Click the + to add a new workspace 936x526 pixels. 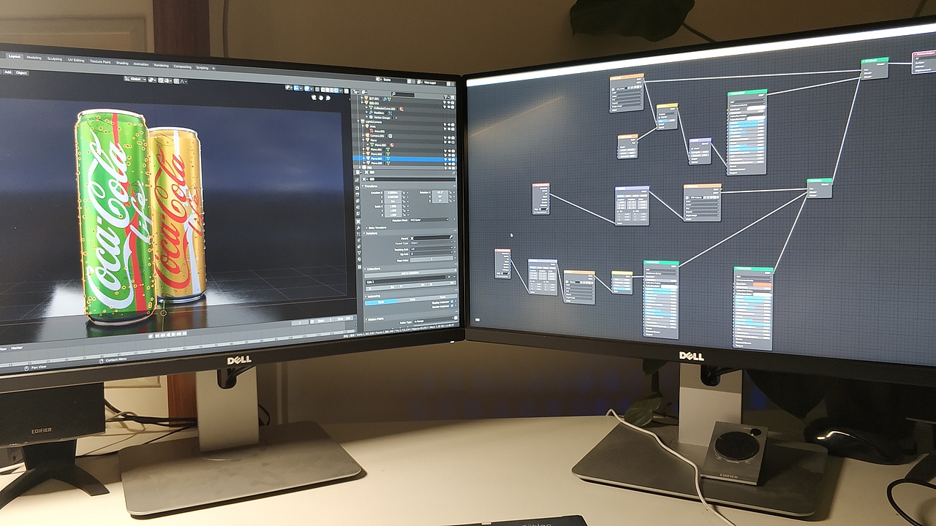(x=213, y=68)
